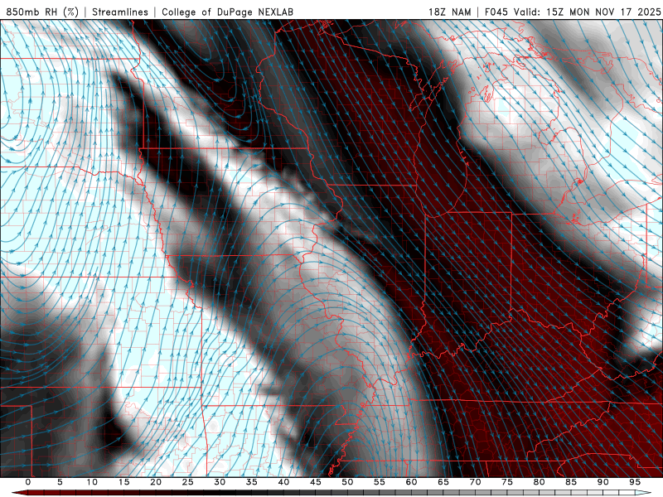Image resolution: width=663 pixels, height=497 pixels.
Task: Click the "0" value on the RH scale
Action: pyautogui.click(x=28, y=482)
